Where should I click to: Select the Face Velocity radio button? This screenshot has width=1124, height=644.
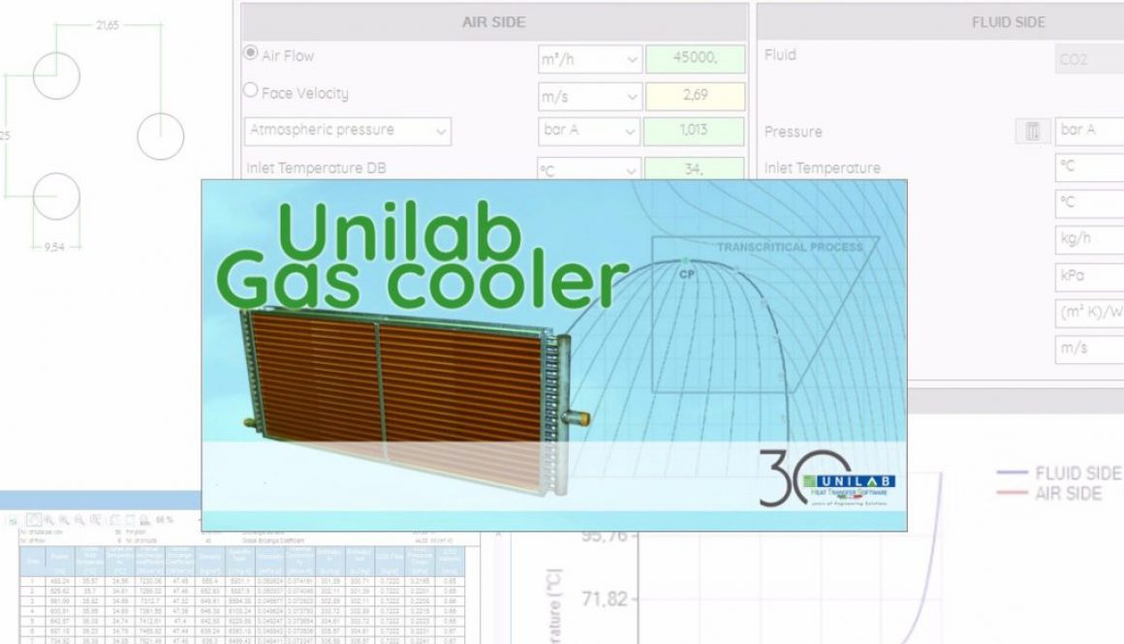[x=250, y=94]
